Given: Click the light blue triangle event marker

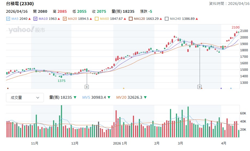Looking at the screenshot, I should pyautogui.click(x=231, y=88).
